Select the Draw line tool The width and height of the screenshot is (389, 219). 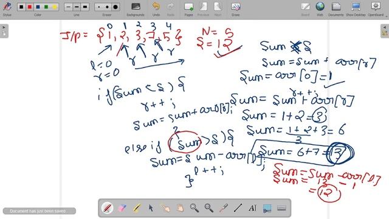(x=238, y=208)
